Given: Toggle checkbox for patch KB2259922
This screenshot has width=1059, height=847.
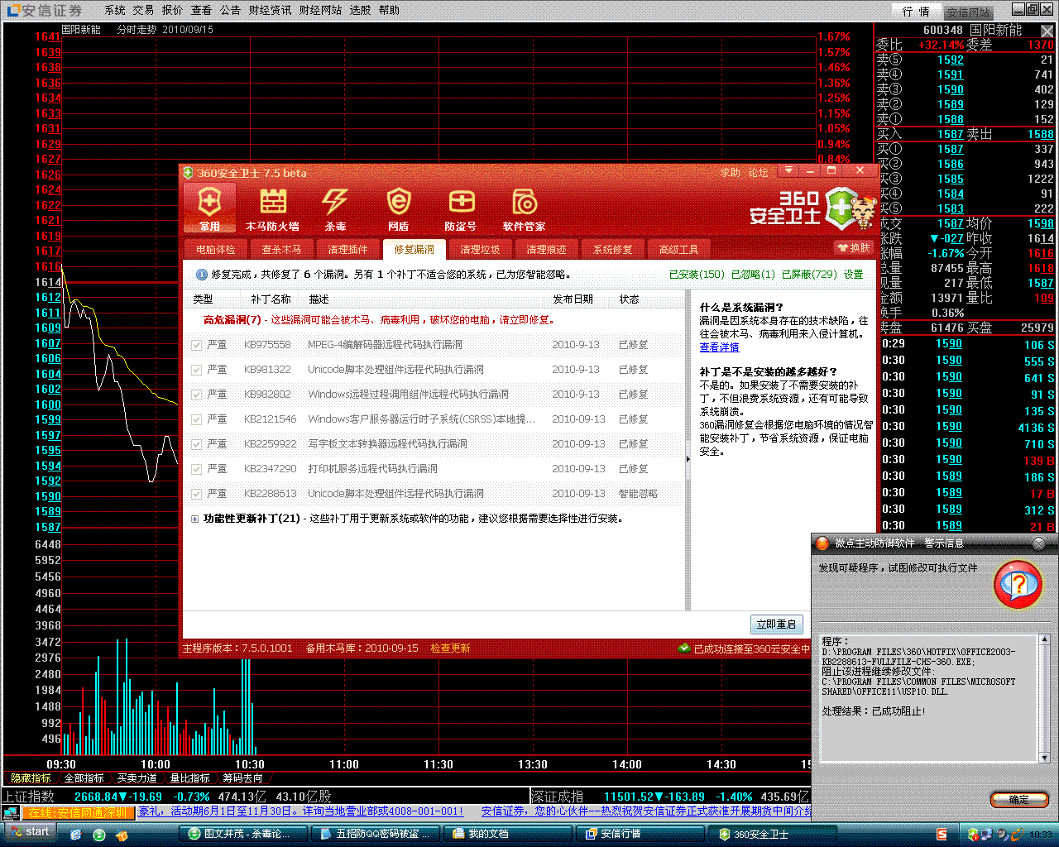Looking at the screenshot, I should click(197, 444).
